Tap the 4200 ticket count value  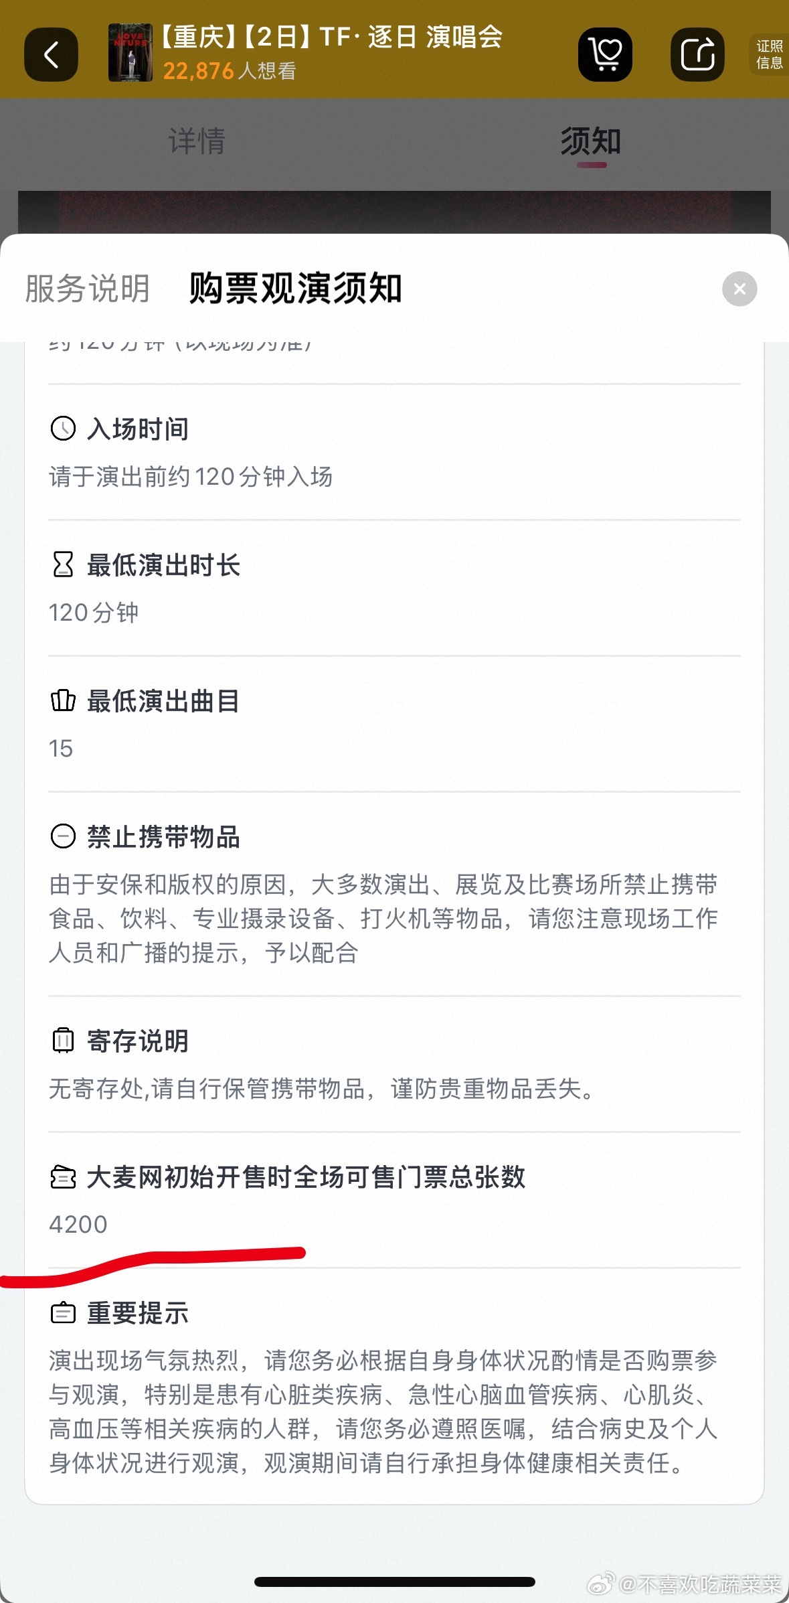click(78, 1224)
